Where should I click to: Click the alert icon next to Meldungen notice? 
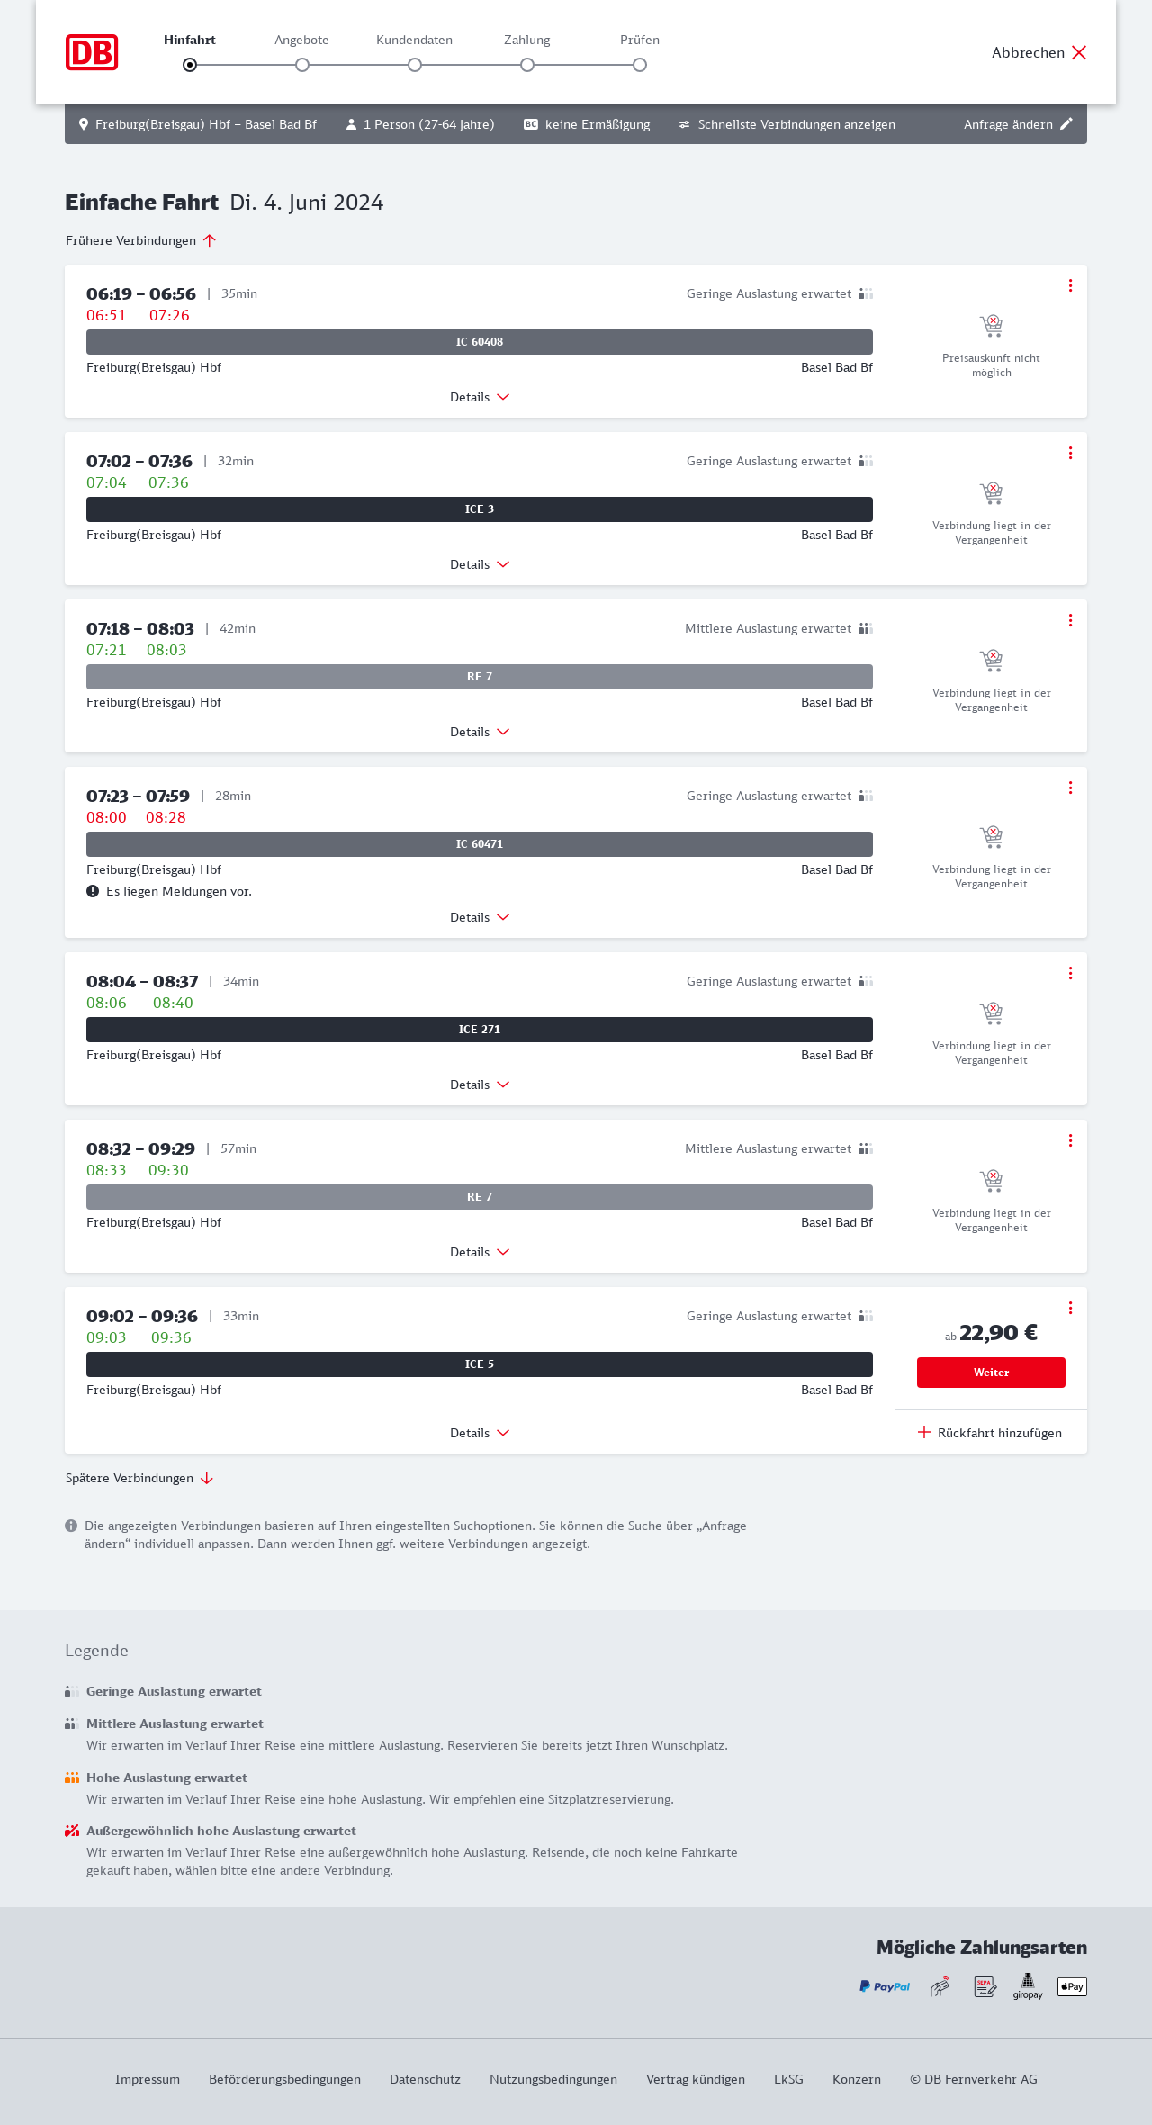(93, 891)
